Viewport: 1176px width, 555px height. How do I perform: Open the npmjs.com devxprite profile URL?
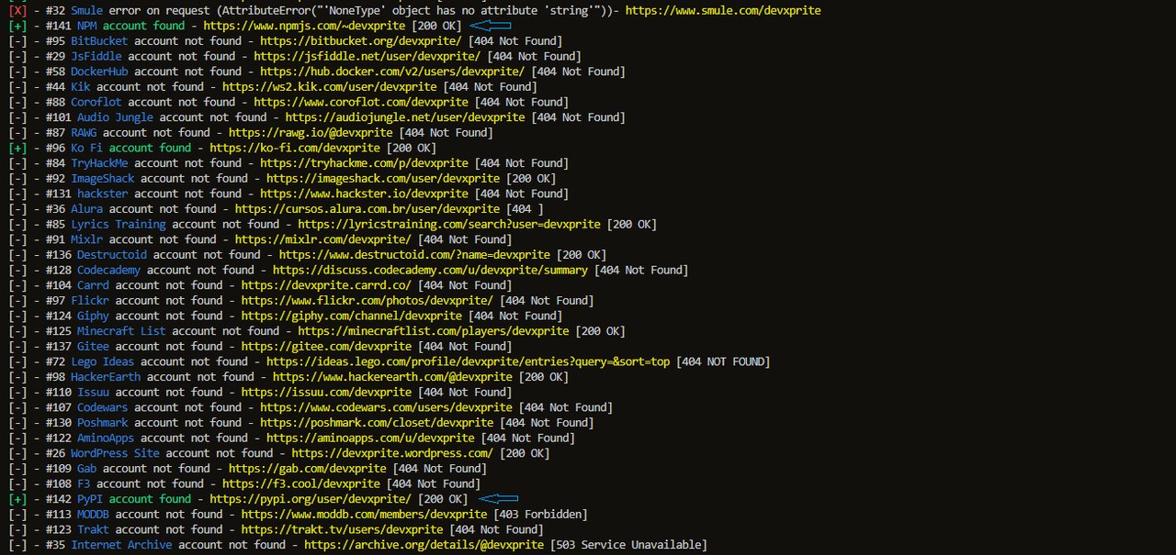pyautogui.click(x=304, y=26)
